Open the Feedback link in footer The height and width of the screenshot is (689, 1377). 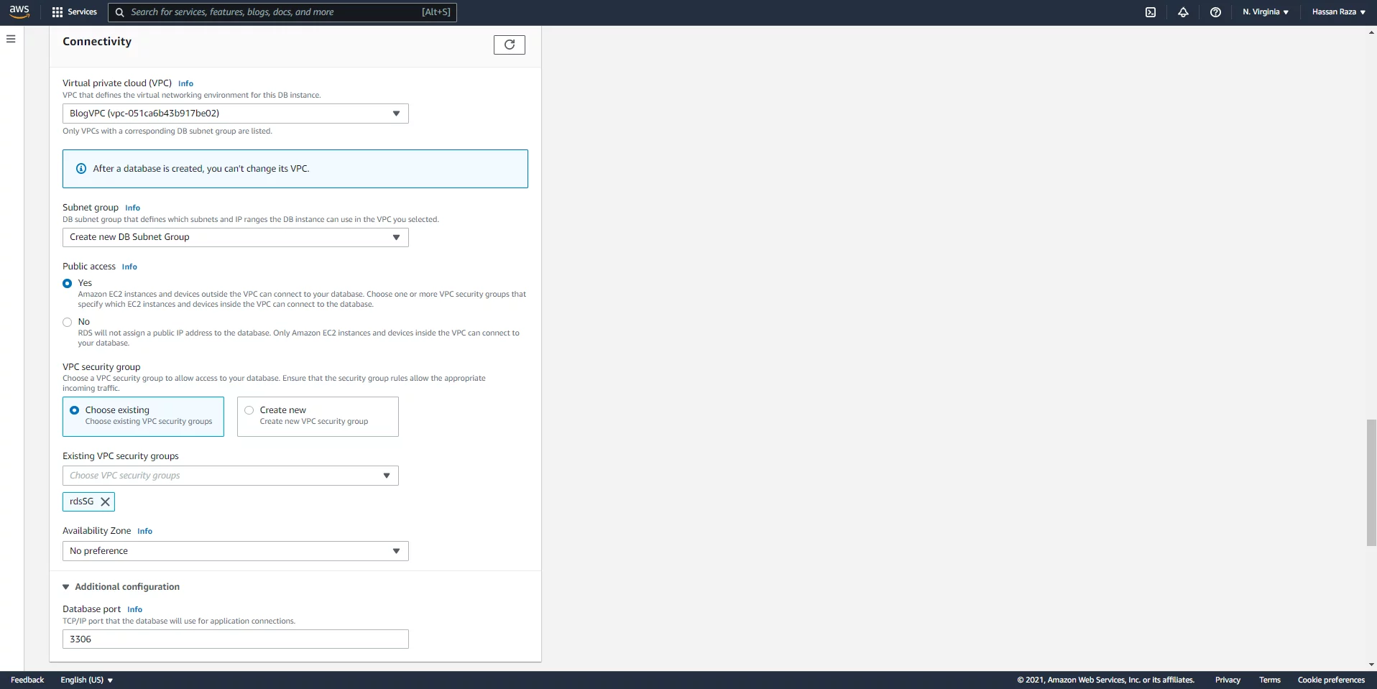tap(27, 680)
